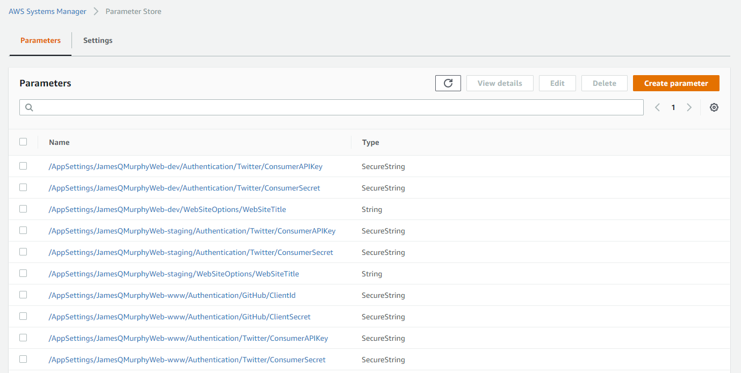Check the staging Twitter ConsumerSecret row checkbox
The width and height of the screenshot is (741, 373).
(x=23, y=252)
